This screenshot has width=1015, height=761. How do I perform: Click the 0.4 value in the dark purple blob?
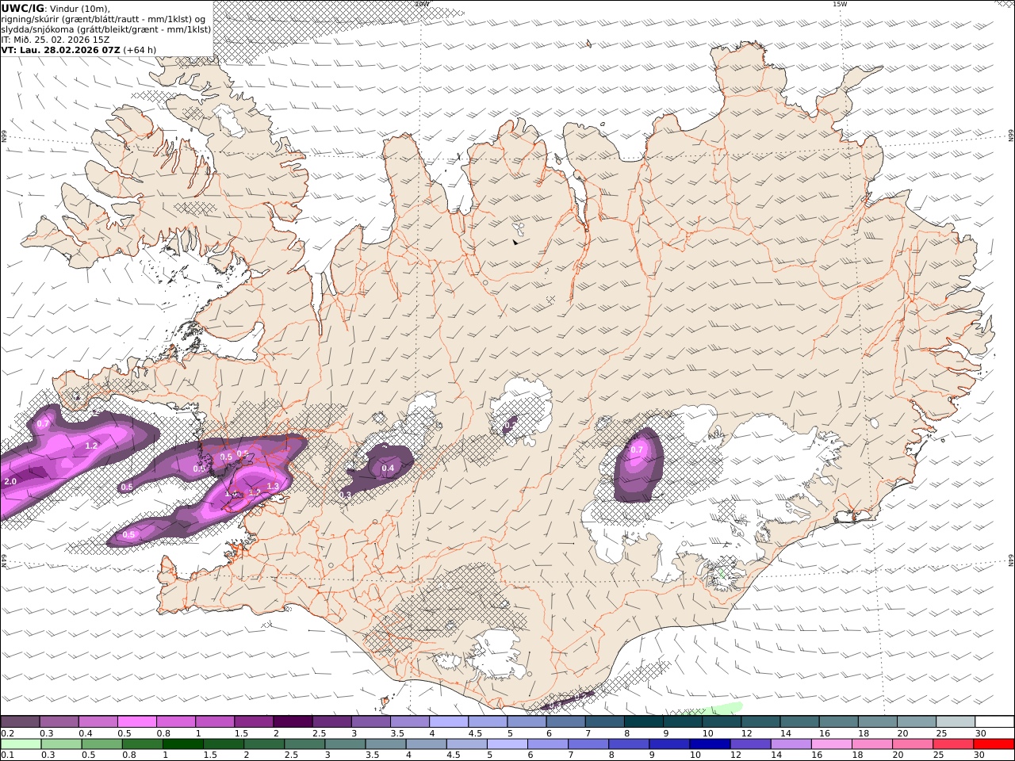388,468
